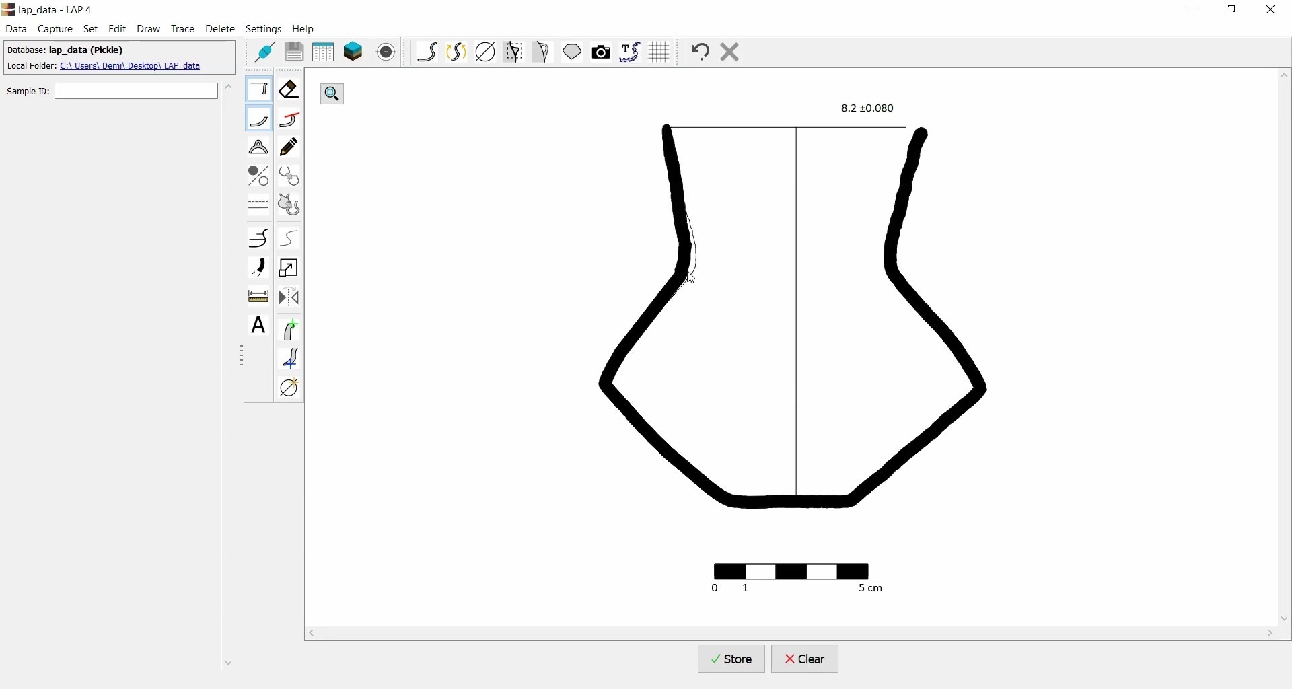The width and height of the screenshot is (1292, 689).
Task: Click the scale/resize tool icon
Action: (x=290, y=269)
